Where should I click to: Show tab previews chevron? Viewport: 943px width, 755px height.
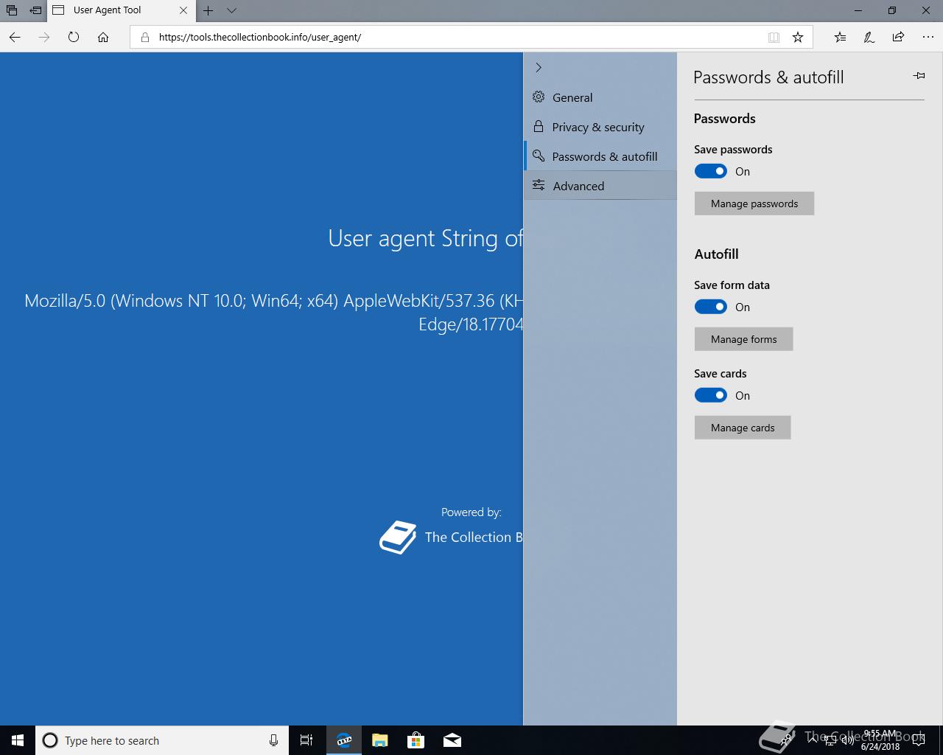point(231,10)
